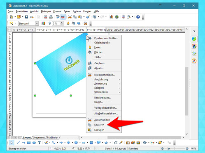205x153 pixels.
Task: Open Help with the question mark icon
Action: pyautogui.click(x=138, y=17)
